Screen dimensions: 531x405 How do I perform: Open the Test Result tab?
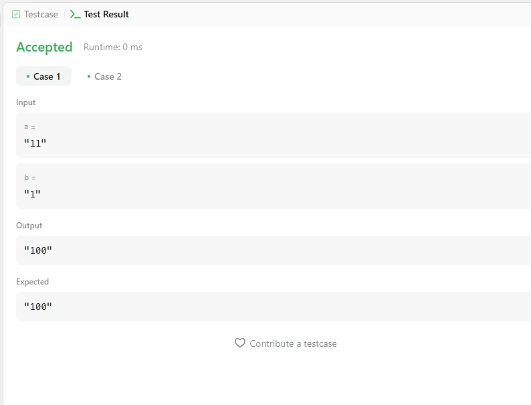tap(106, 14)
